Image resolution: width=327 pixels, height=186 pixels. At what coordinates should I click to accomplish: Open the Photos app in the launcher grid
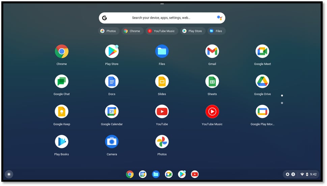pos(162,142)
